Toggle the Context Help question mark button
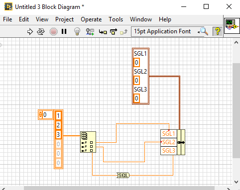Viewport: 240px width, 190px height. (x=218, y=31)
